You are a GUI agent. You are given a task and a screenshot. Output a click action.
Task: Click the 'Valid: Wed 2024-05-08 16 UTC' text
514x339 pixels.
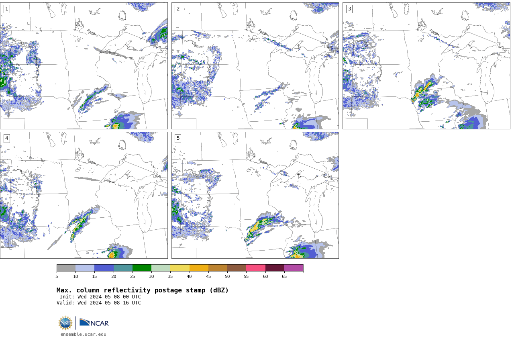point(99,303)
